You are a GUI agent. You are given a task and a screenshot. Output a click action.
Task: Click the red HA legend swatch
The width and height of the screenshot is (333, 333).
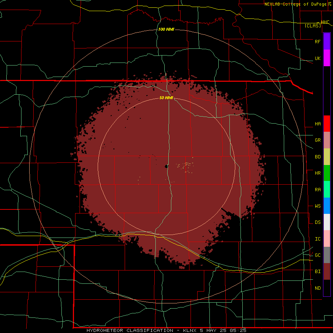coord(327,124)
